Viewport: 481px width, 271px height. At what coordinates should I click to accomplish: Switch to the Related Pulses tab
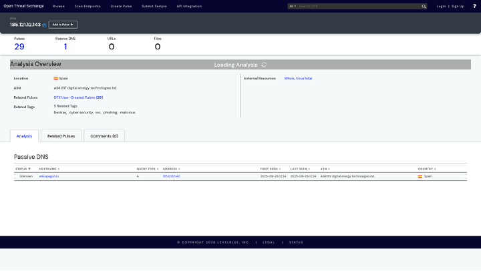[61, 135]
